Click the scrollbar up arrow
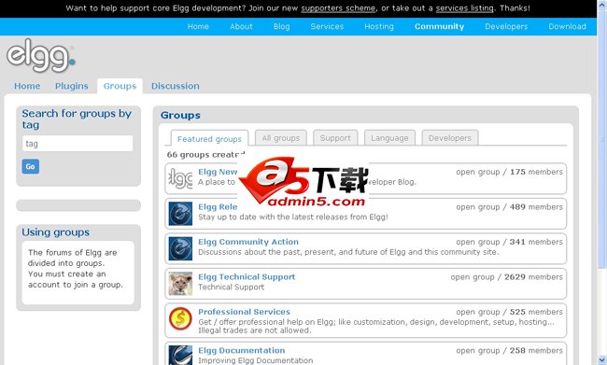The height and width of the screenshot is (365, 607). (x=602, y=5)
